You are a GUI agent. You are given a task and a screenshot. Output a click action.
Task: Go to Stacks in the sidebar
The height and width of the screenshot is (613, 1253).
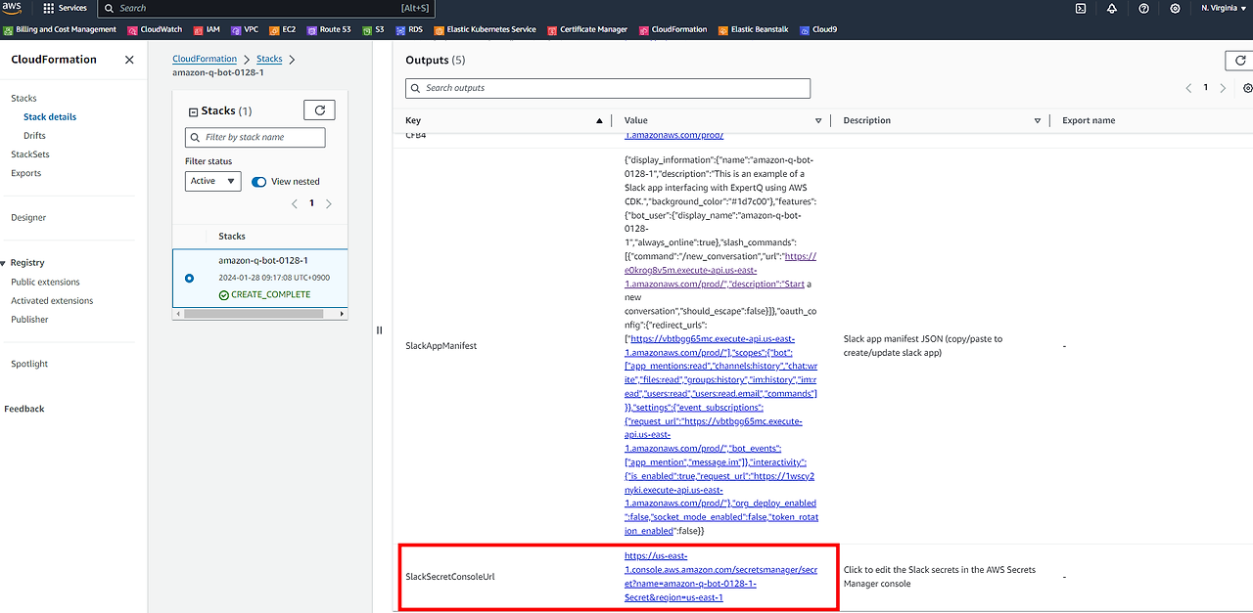(23, 98)
